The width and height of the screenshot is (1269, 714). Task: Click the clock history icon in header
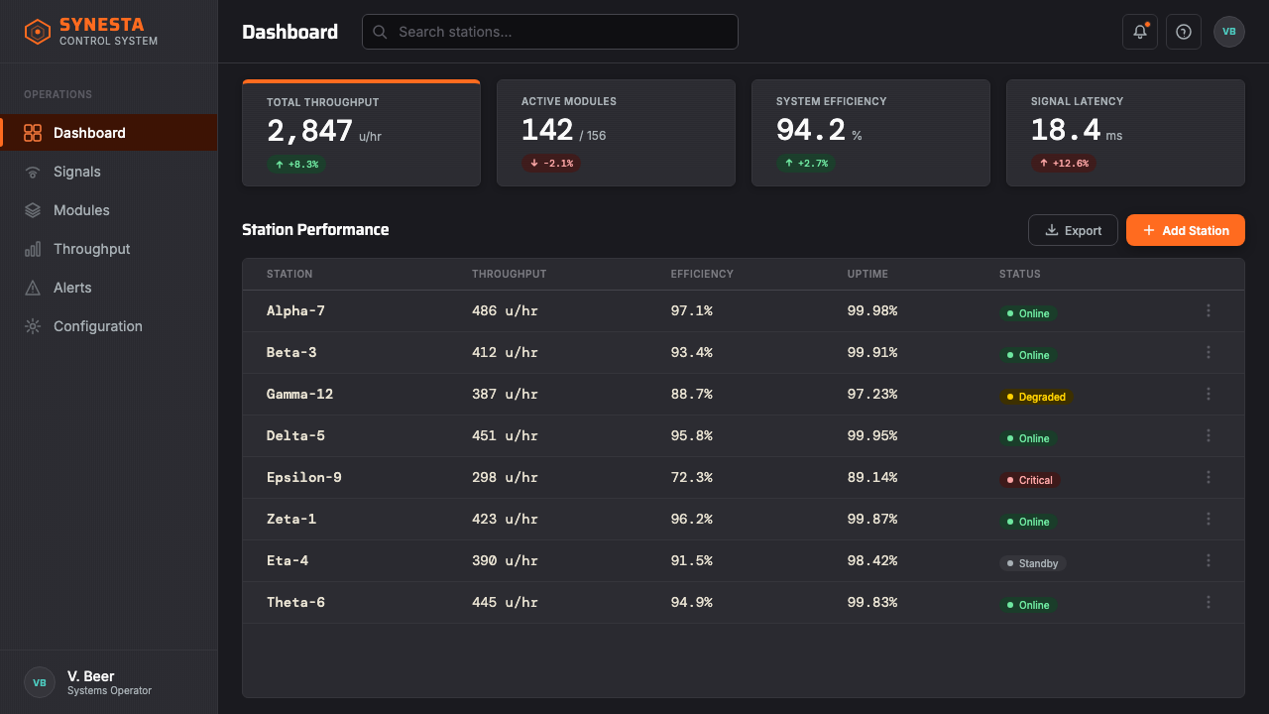(x=1184, y=32)
